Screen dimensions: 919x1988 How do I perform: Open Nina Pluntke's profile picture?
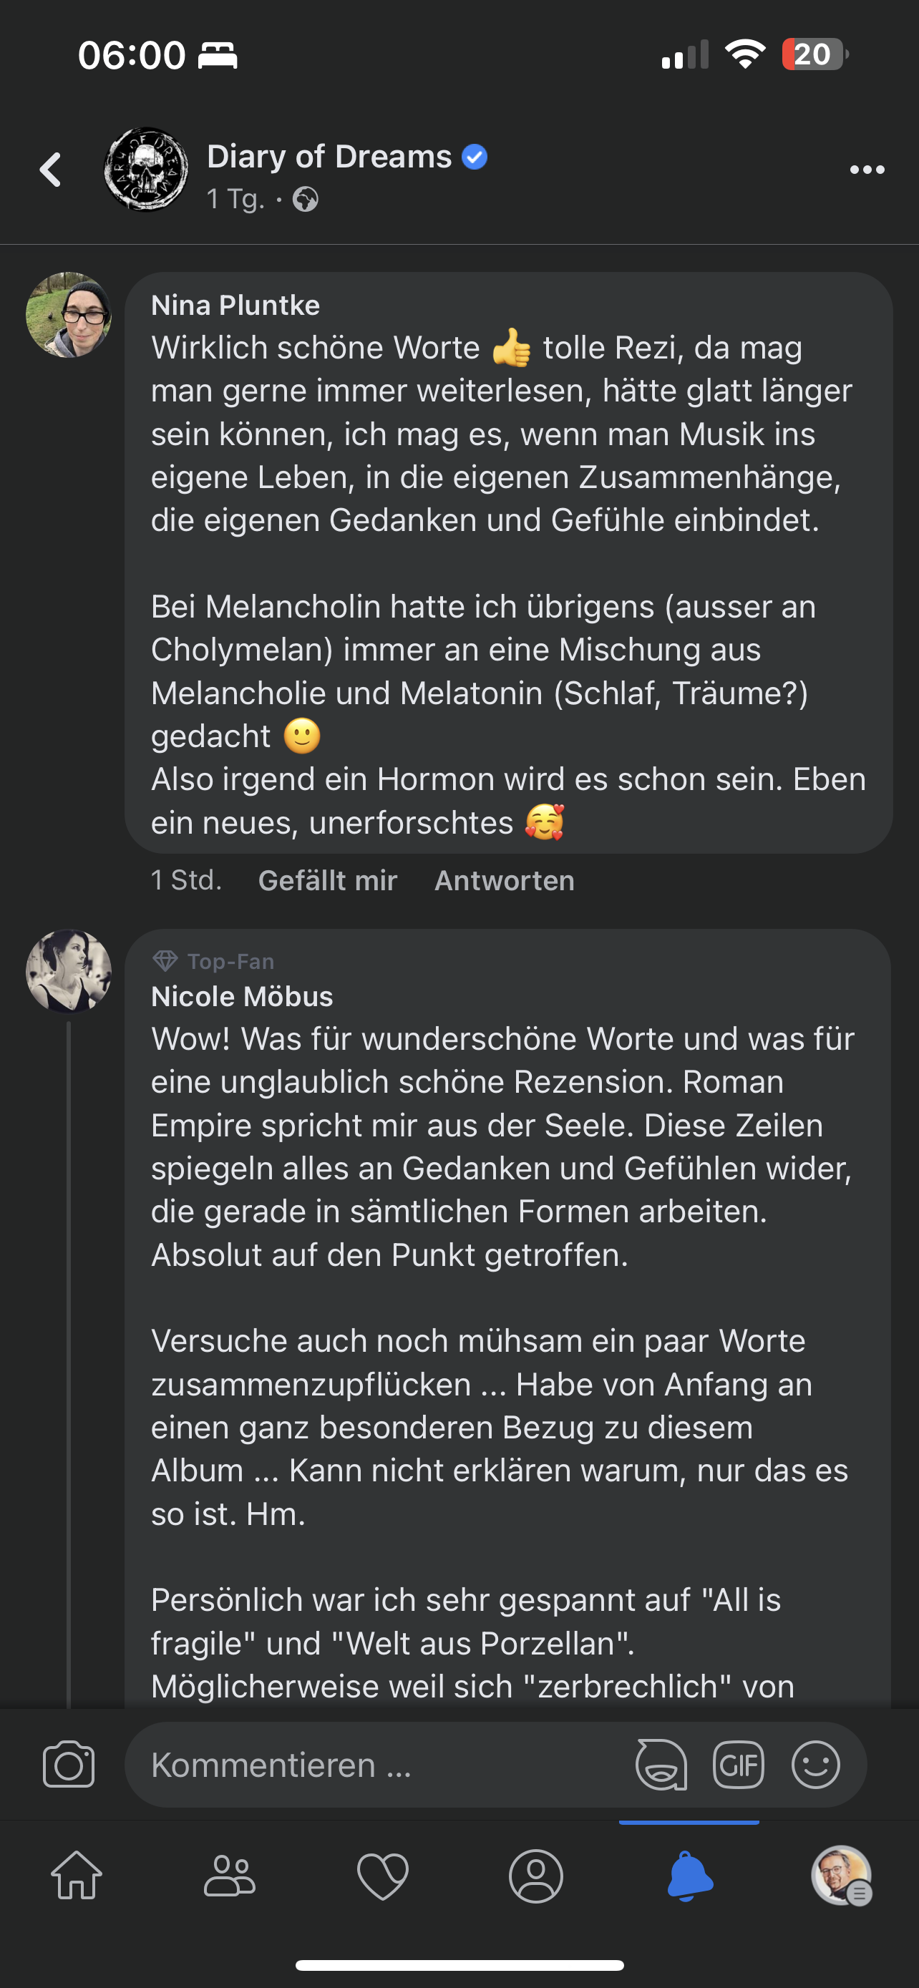click(69, 315)
